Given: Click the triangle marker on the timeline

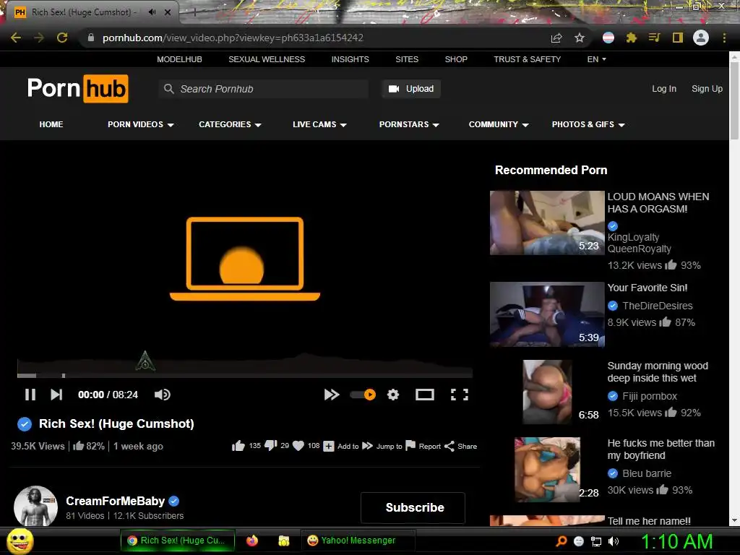Looking at the screenshot, I should tap(145, 361).
